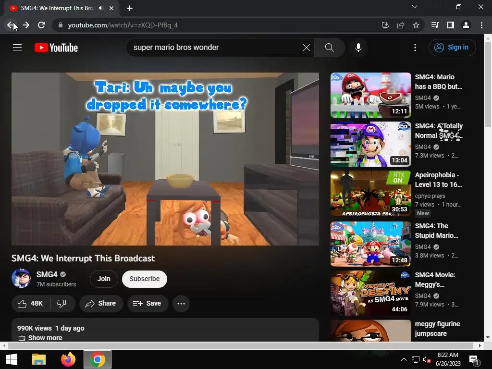Image resolution: width=492 pixels, height=369 pixels.
Task: Clear the search query with X
Action: 306,48
